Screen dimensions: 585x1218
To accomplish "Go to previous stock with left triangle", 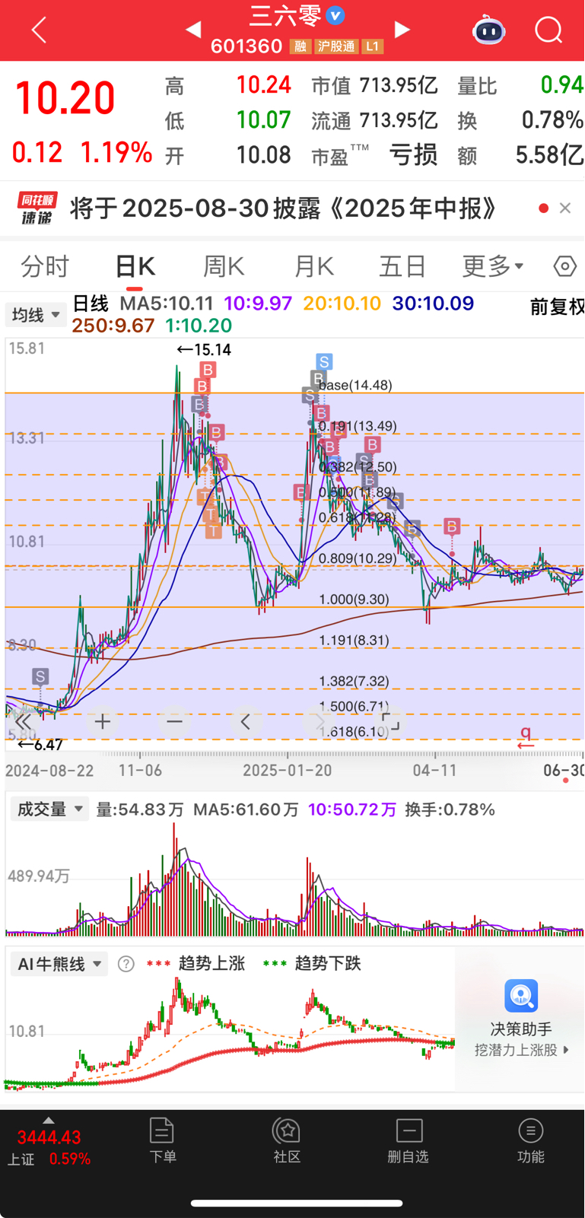I will [193, 30].
